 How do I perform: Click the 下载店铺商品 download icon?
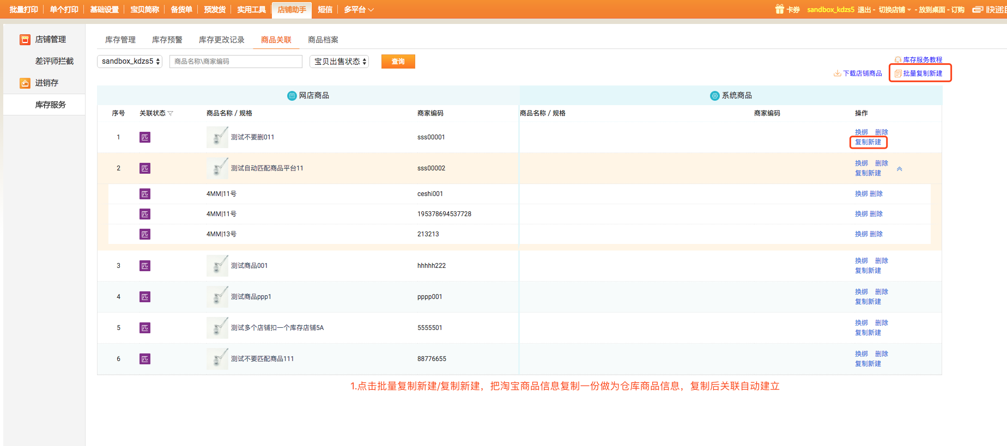pyautogui.click(x=837, y=74)
